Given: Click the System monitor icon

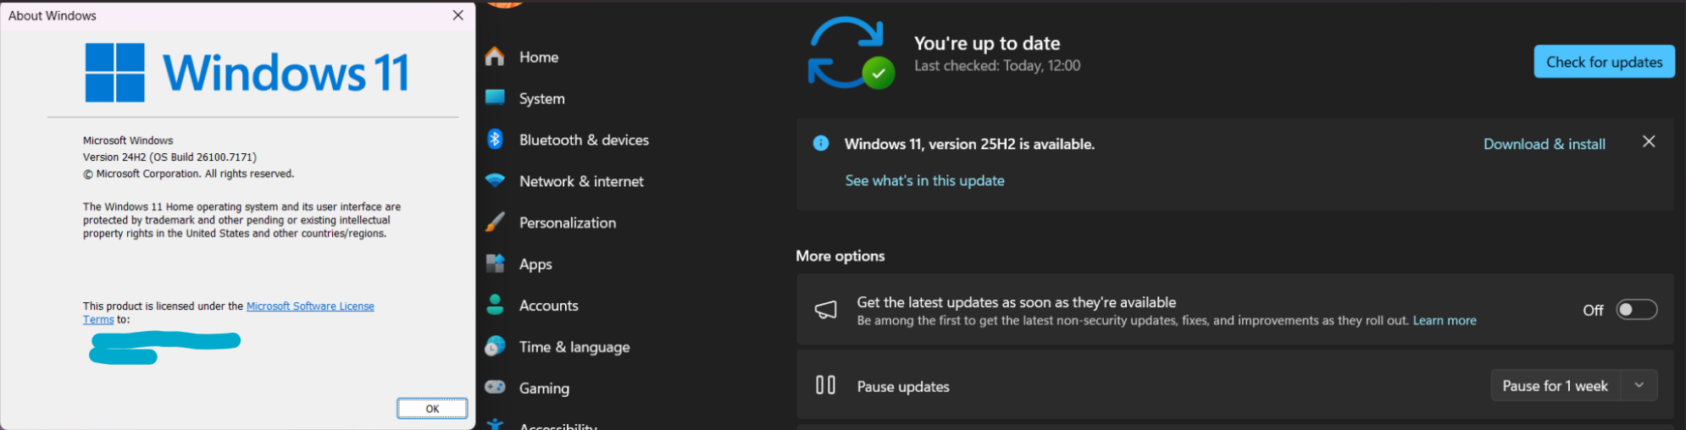Looking at the screenshot, I should (x=495, y=97).
